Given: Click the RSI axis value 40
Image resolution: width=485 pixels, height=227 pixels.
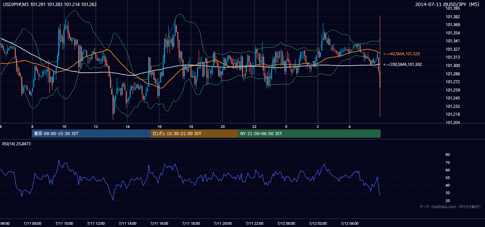Looking at the screenshot, I should [447, 185].
